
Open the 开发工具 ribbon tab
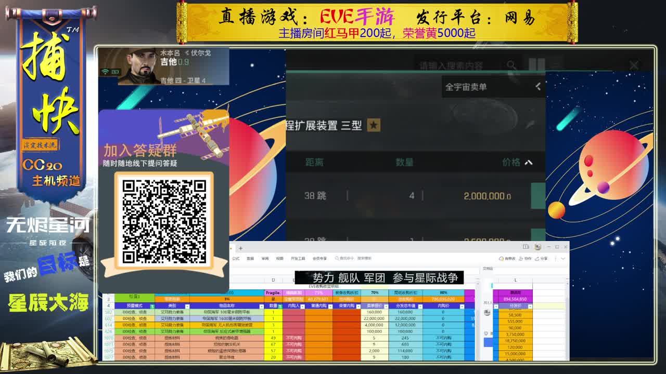click(298, 258)
